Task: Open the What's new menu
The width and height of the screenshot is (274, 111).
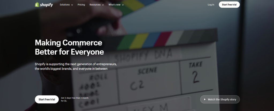Action: click(114, 5)
